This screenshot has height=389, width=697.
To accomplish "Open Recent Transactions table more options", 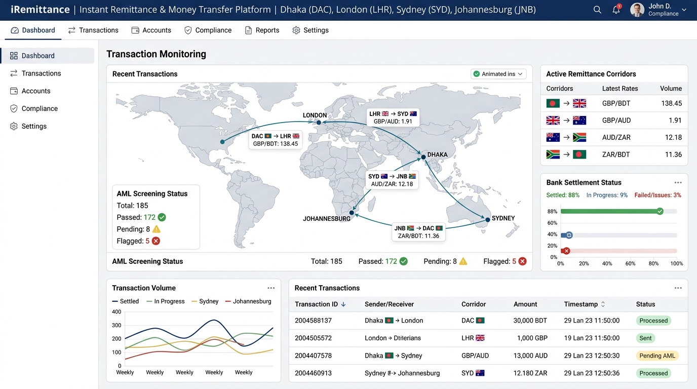I will tap(678, 288).
